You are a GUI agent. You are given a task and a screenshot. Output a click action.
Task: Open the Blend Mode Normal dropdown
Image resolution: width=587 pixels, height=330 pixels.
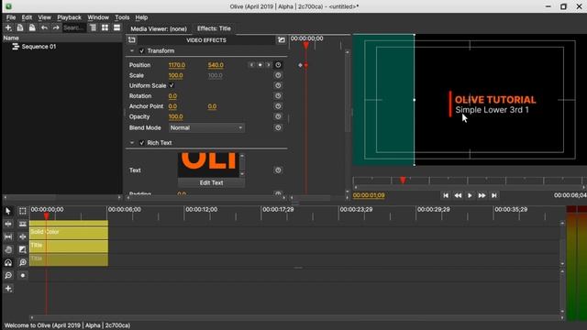click(206, 127)
